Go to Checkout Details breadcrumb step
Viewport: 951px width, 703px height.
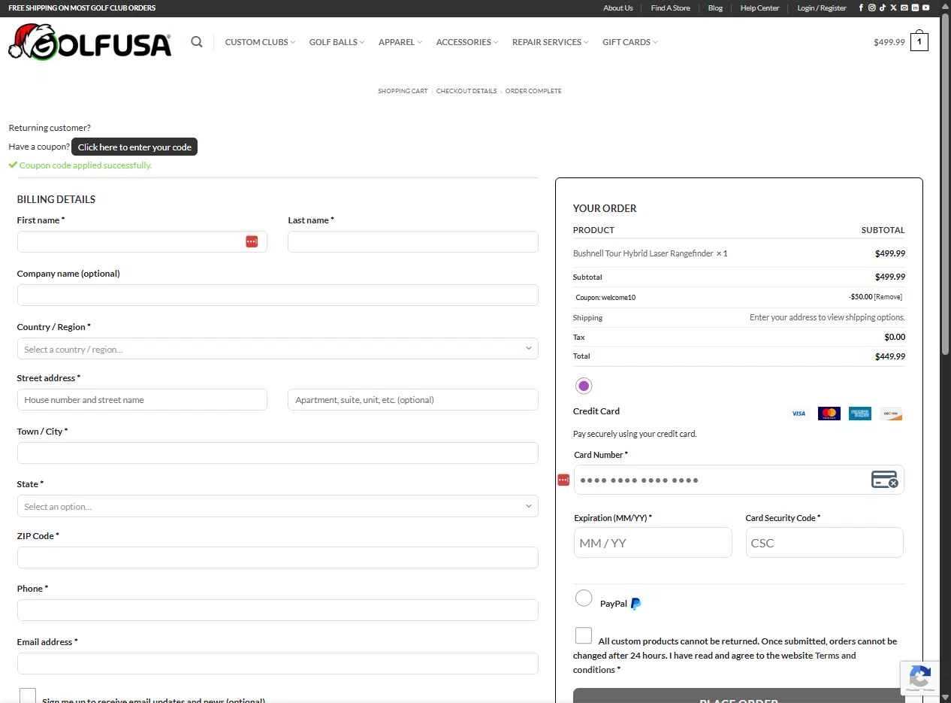point(466,91)
